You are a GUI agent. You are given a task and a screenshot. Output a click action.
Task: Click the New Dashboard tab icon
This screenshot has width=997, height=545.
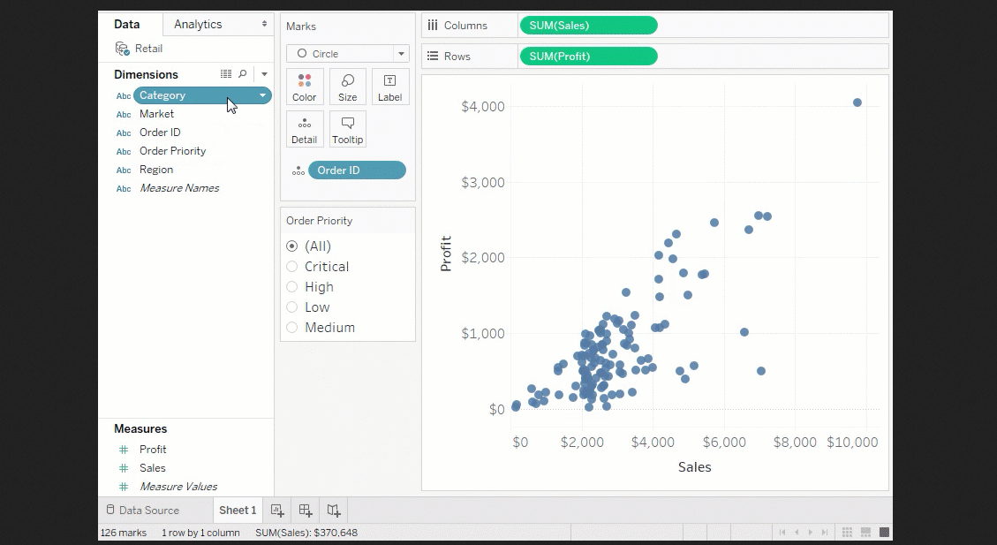coord(306,511)
